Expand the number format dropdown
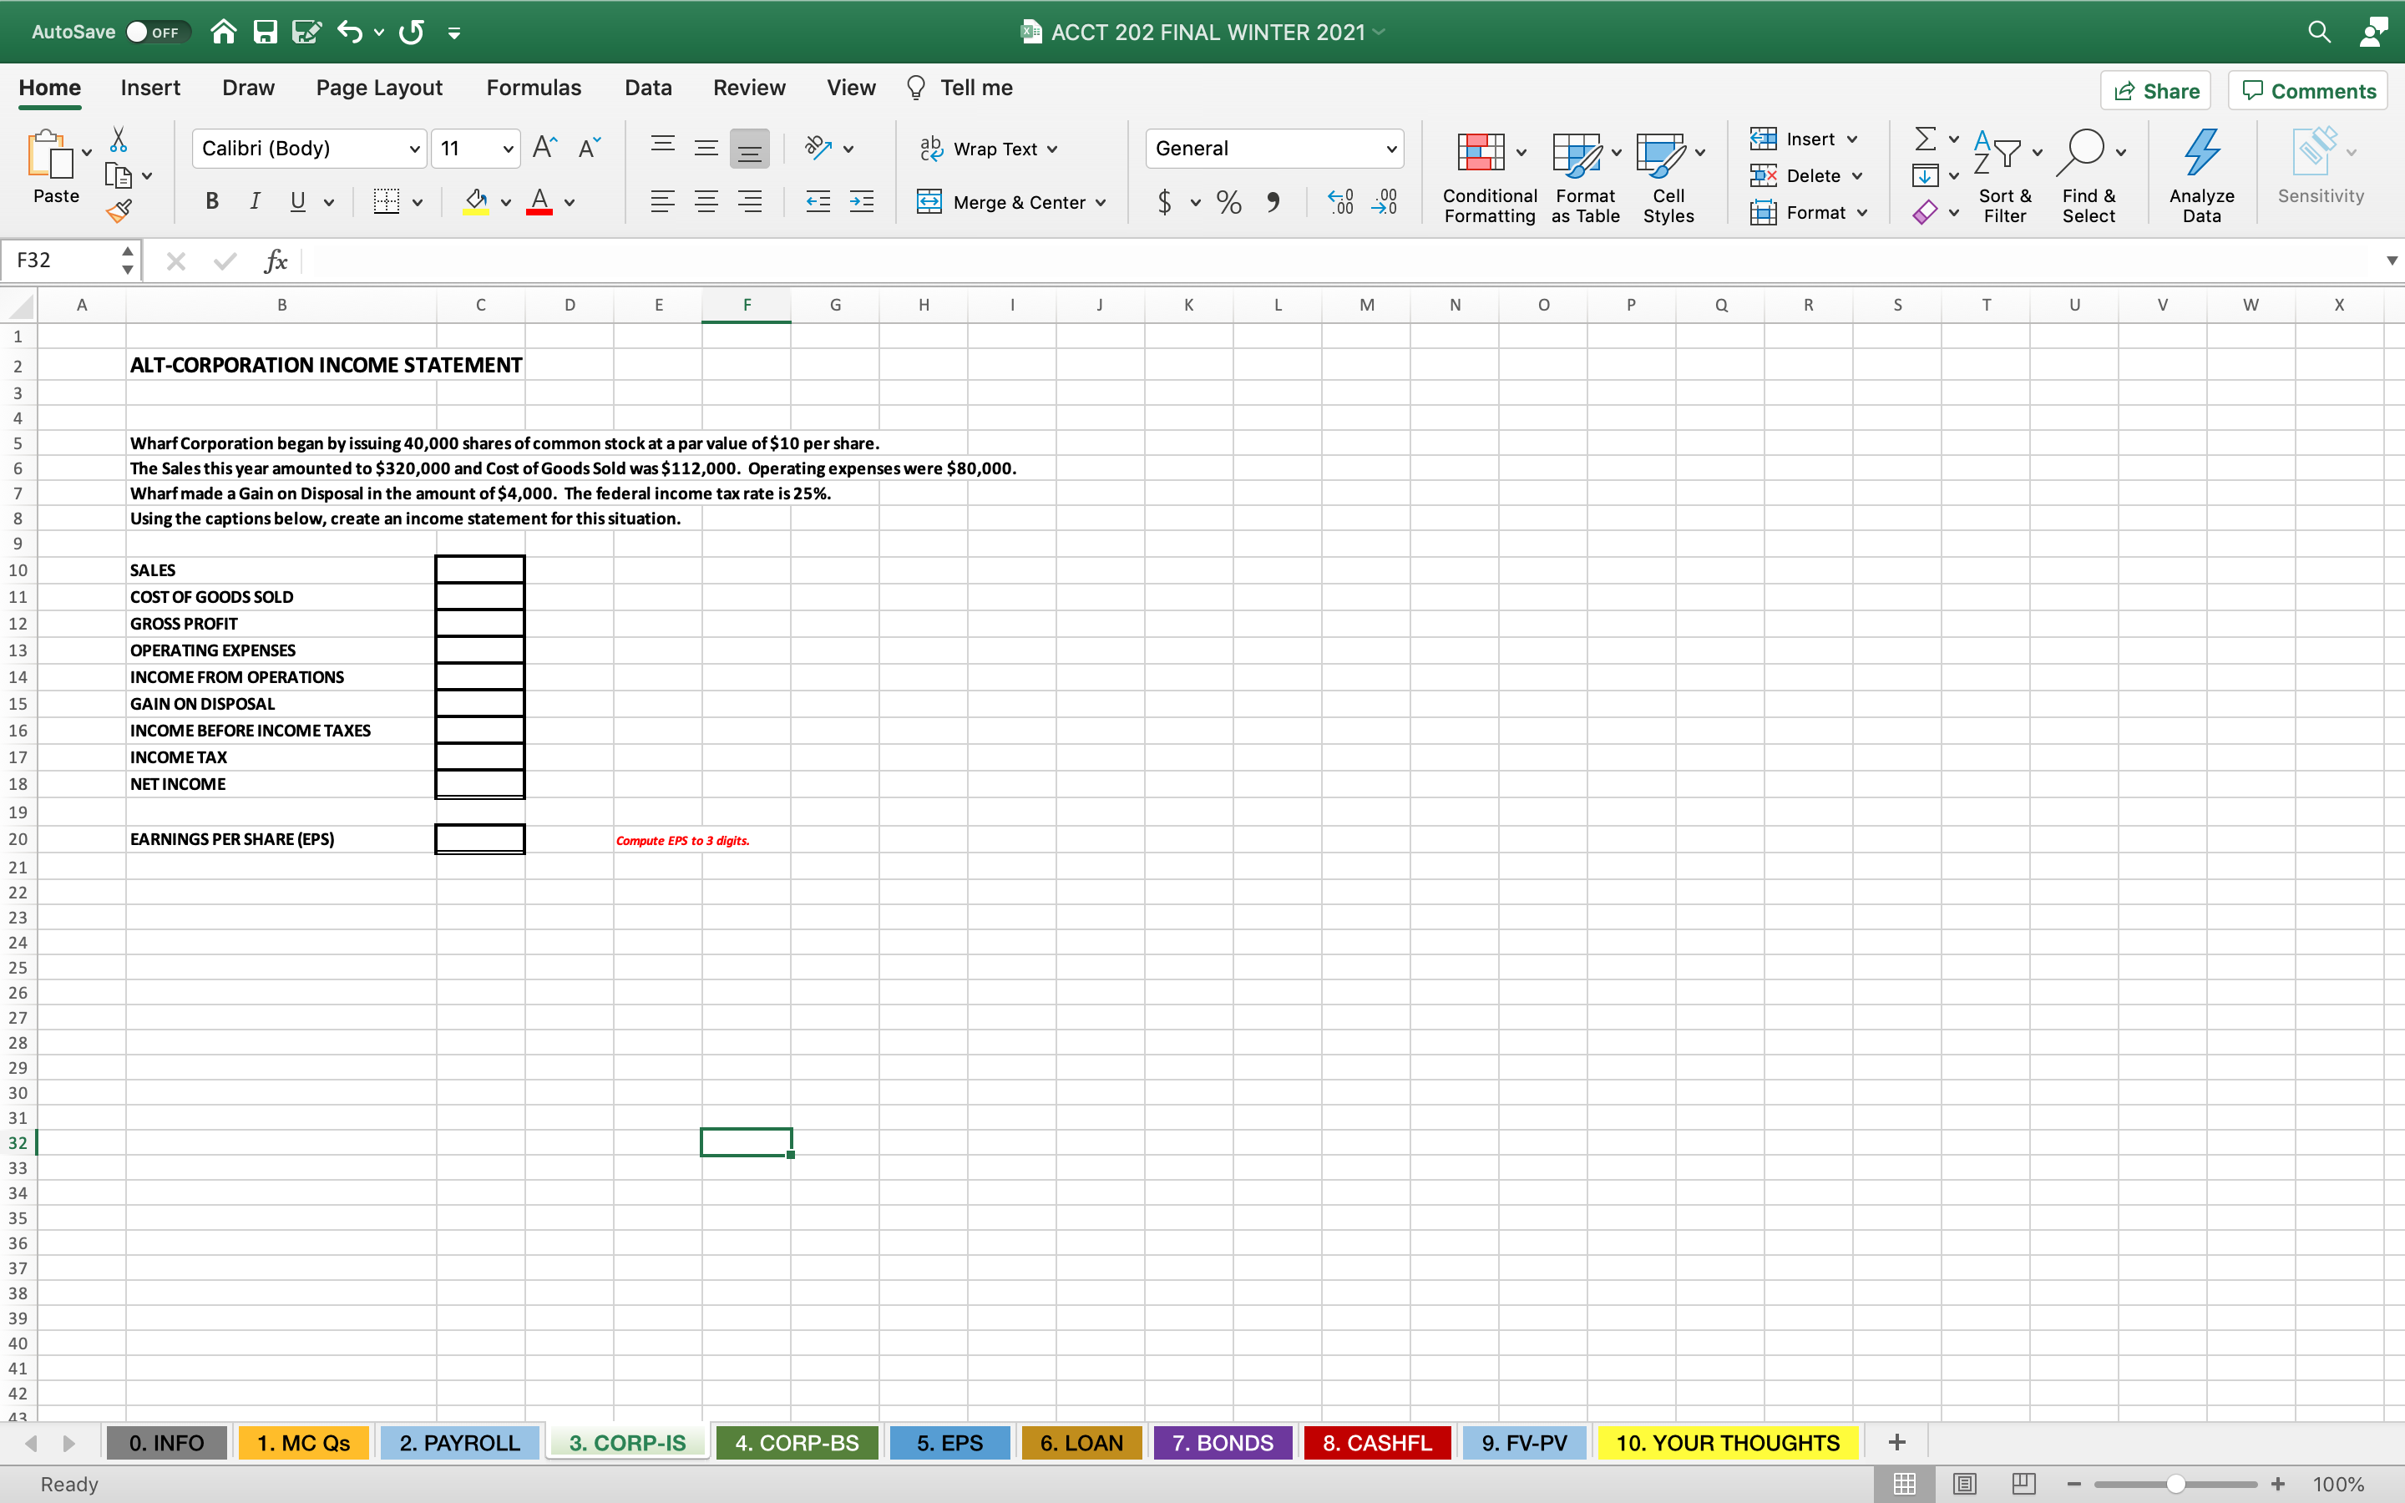The width and height of the screenshot is (2405, 1503). 1390,148
